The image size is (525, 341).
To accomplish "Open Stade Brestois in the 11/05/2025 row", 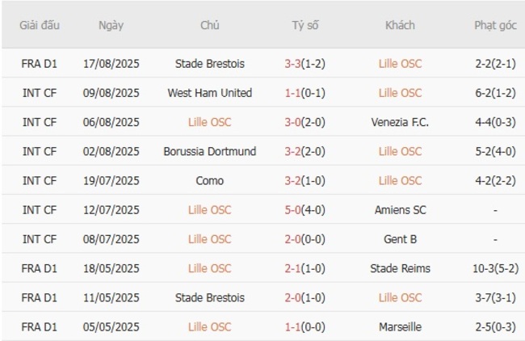I will coord(209,297).
